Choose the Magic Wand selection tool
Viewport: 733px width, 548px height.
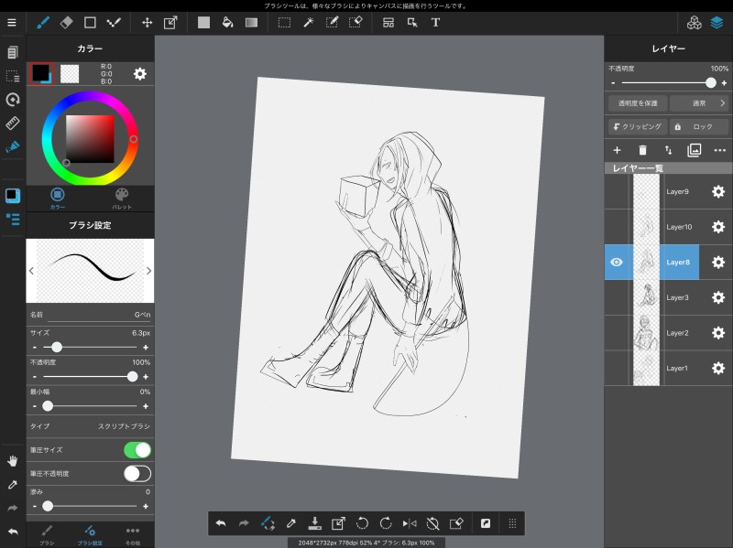click(x=309, y=22)
